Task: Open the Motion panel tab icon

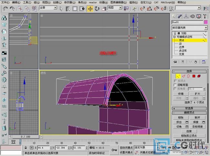Action: point(193,16)
